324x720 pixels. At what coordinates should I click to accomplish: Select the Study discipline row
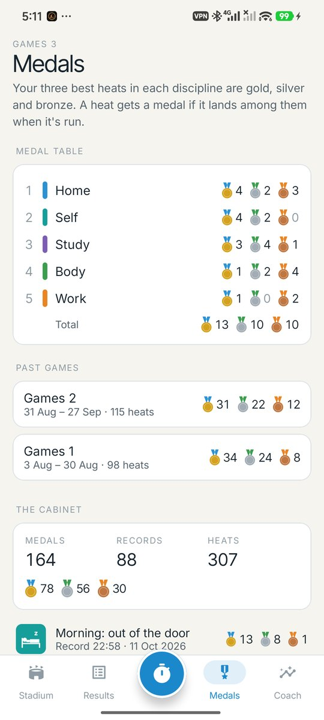162,245
